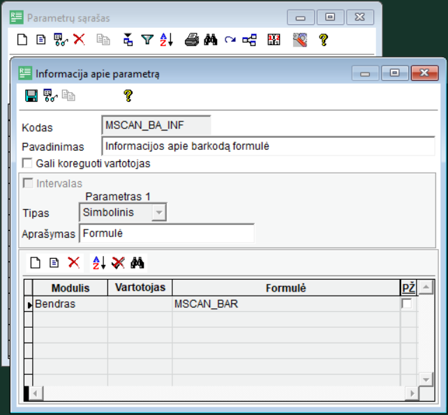Click the printer icon in list toolbar
Viewport: 448px width, 415px height.
tap(192, 40)
